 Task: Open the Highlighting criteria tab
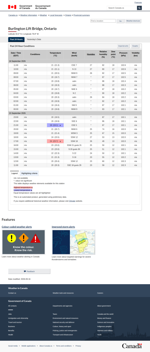29,173
